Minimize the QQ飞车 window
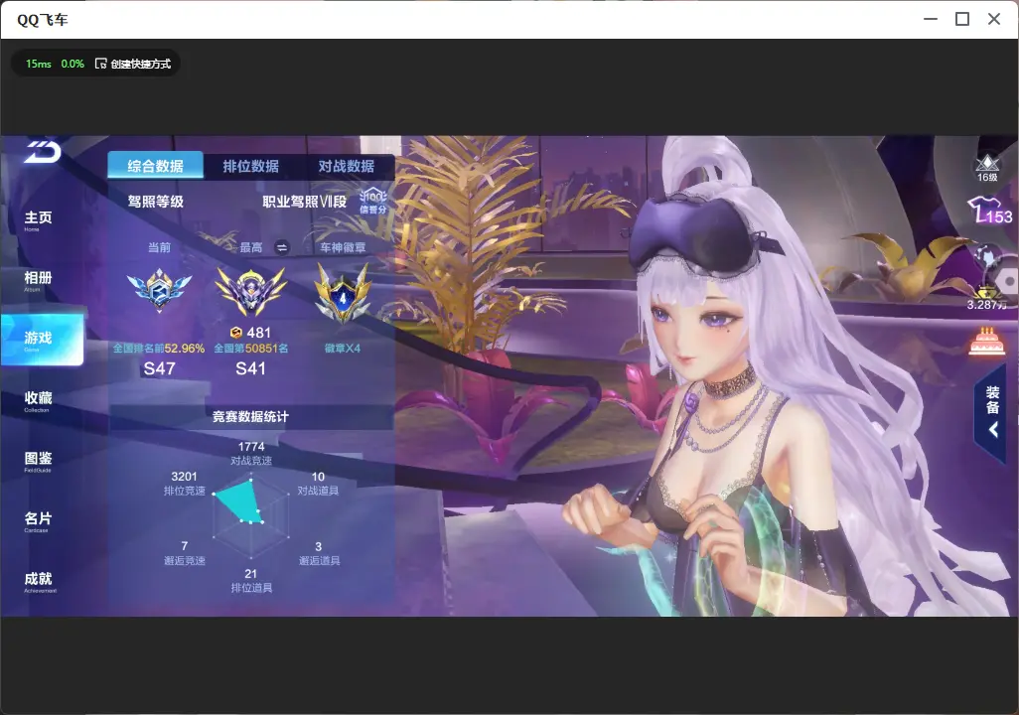The width and height of the screenshot is (1019, 715). coord(931,19)
